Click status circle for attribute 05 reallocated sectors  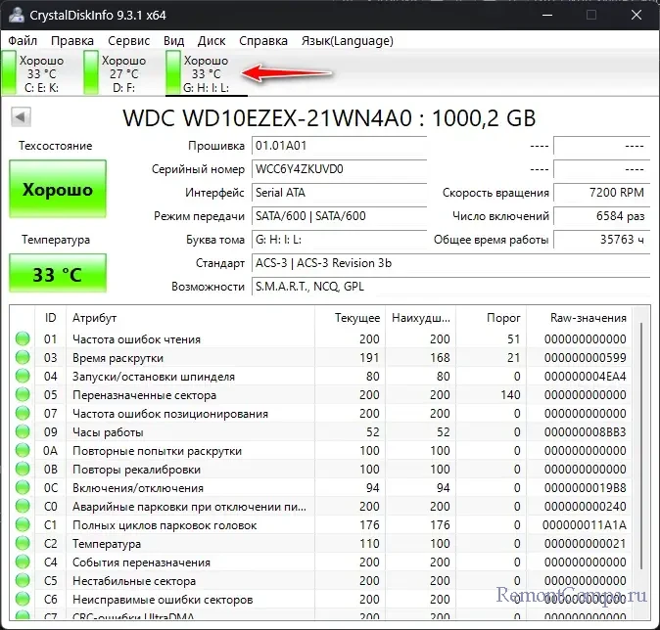coord(23,395)
